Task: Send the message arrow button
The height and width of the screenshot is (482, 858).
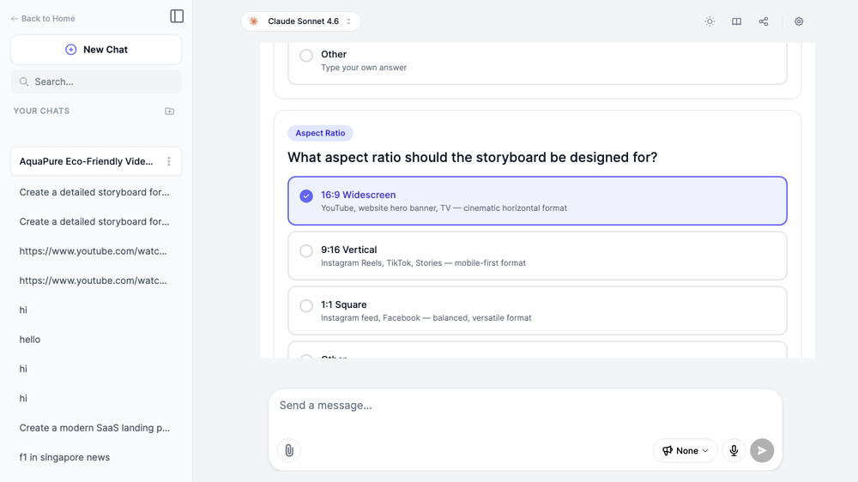Action: [762, 450]
